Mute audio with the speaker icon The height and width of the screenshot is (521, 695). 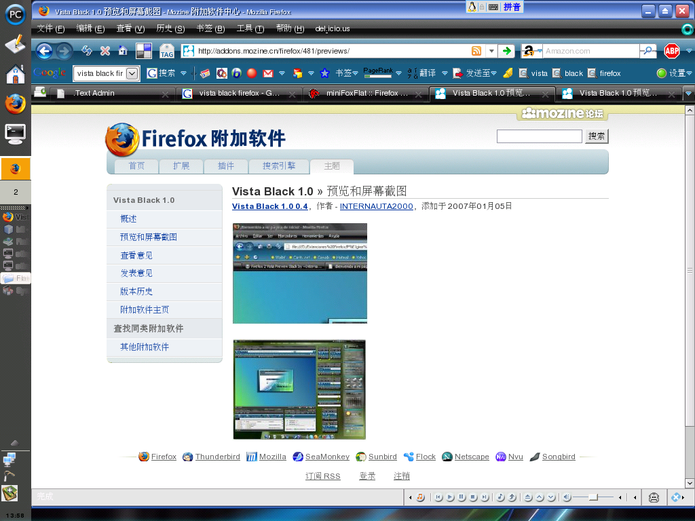coord(567,497)
